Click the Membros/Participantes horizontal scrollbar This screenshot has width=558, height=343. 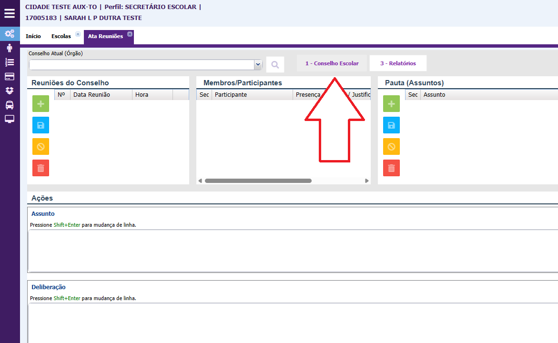coord(258,181)
